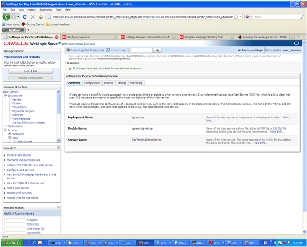
Task: Close the Settings for PayTermPublishing tab
Action: pyautogui.click(x=57, y=37)
